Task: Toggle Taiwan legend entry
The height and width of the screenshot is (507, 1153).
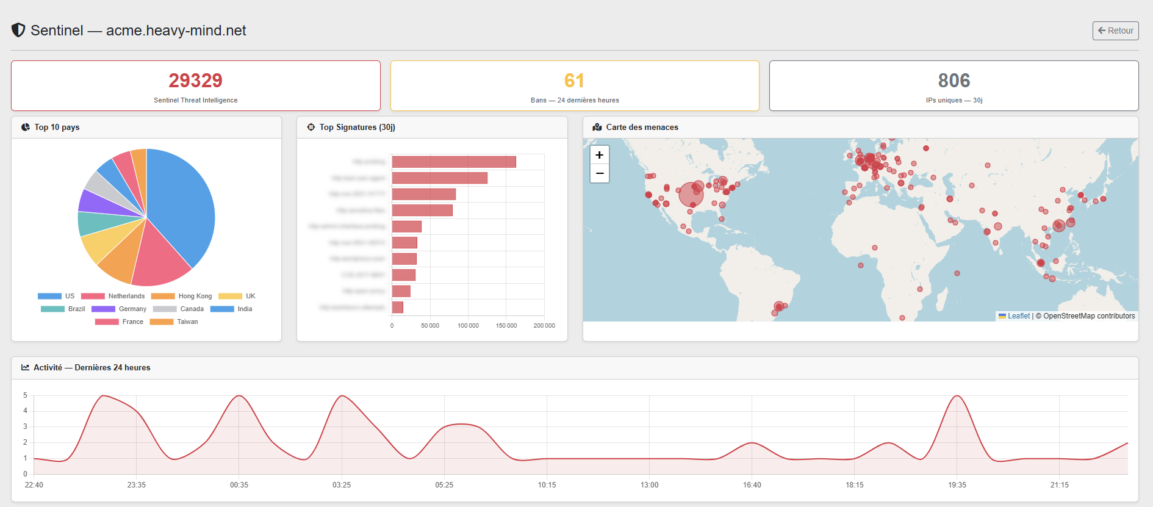Action: pyautogui.click(x=174, y=322)
